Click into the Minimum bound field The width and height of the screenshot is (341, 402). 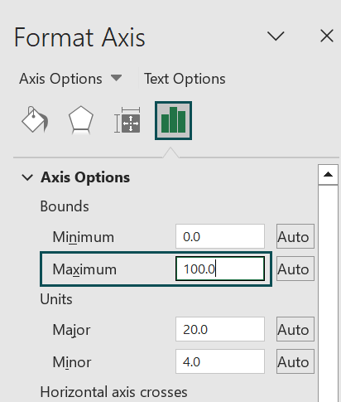[x=220, y=236]
